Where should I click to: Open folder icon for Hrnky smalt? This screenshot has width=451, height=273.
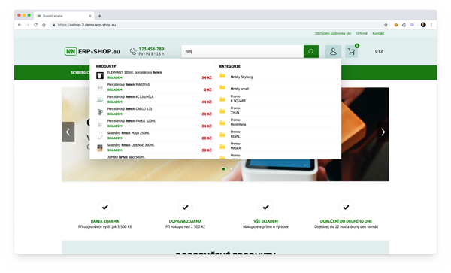coord(222,87)
